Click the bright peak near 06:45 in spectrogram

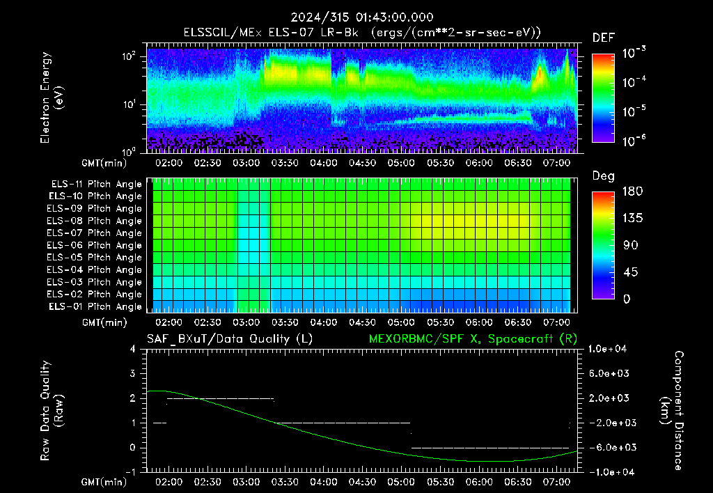(540, 74)
